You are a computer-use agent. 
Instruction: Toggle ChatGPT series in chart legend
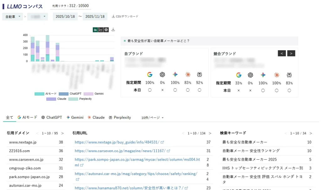click(70, 94)
